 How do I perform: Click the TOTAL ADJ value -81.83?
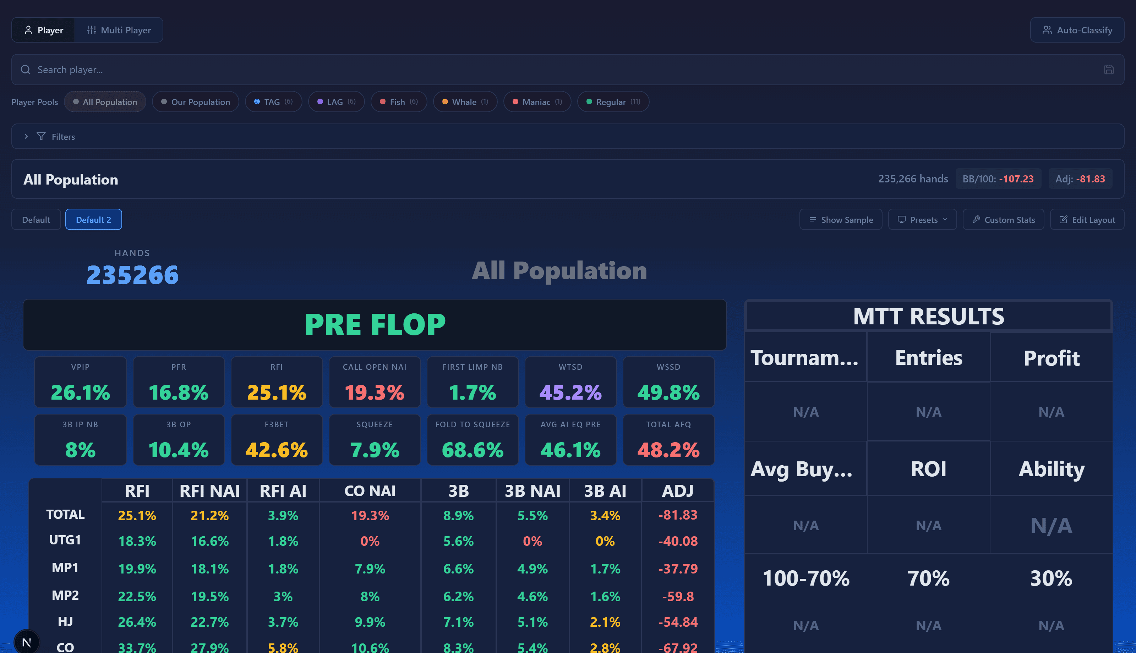[x=678, y=515]
